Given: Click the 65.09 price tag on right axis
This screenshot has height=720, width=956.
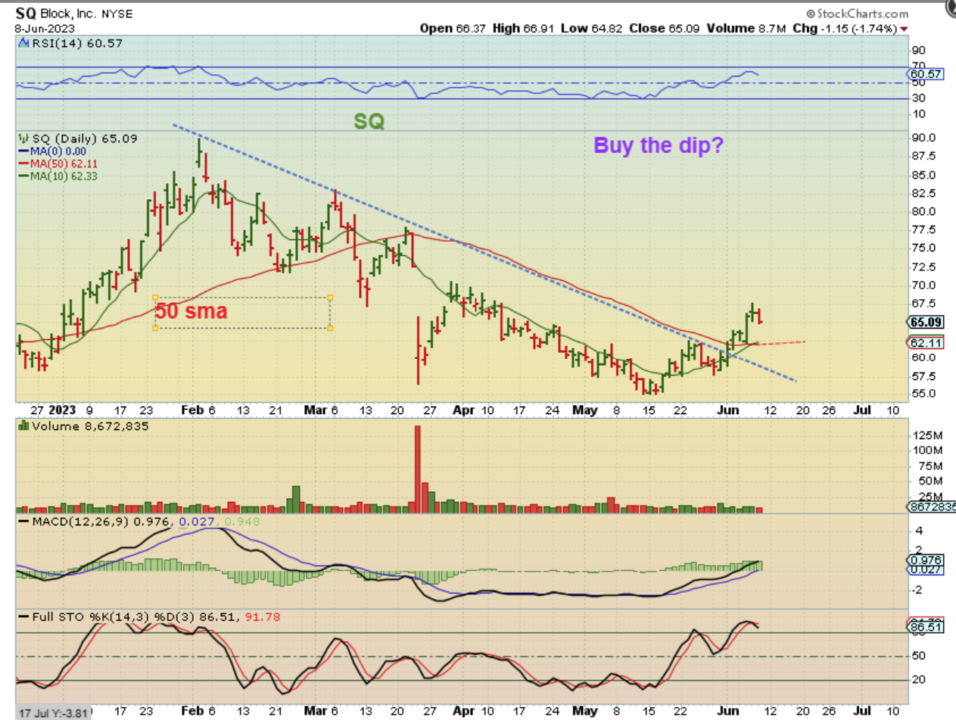Looking at the screenshot, I should (x=925, y=321).
